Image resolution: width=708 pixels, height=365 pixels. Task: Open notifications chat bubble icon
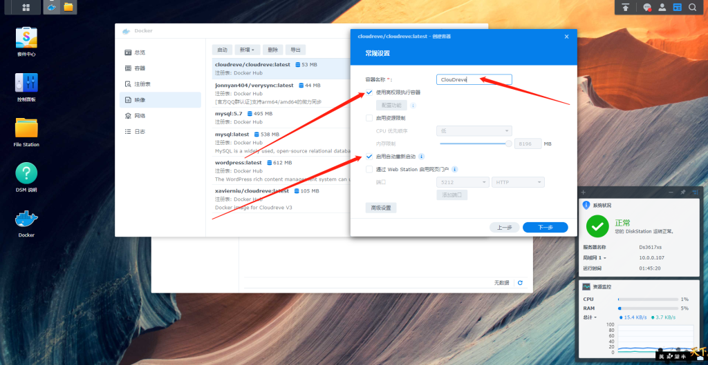coord(647,7)
